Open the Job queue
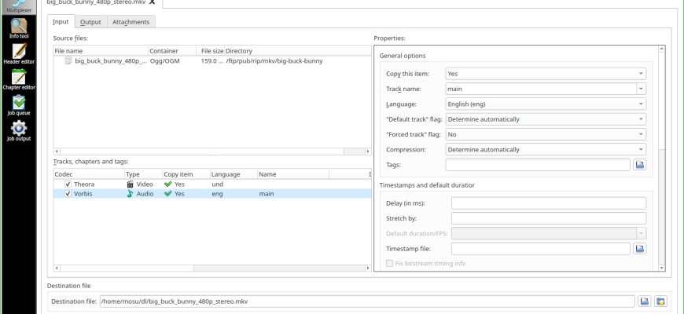Screen dimensions: 684x314 coord(19,105)
